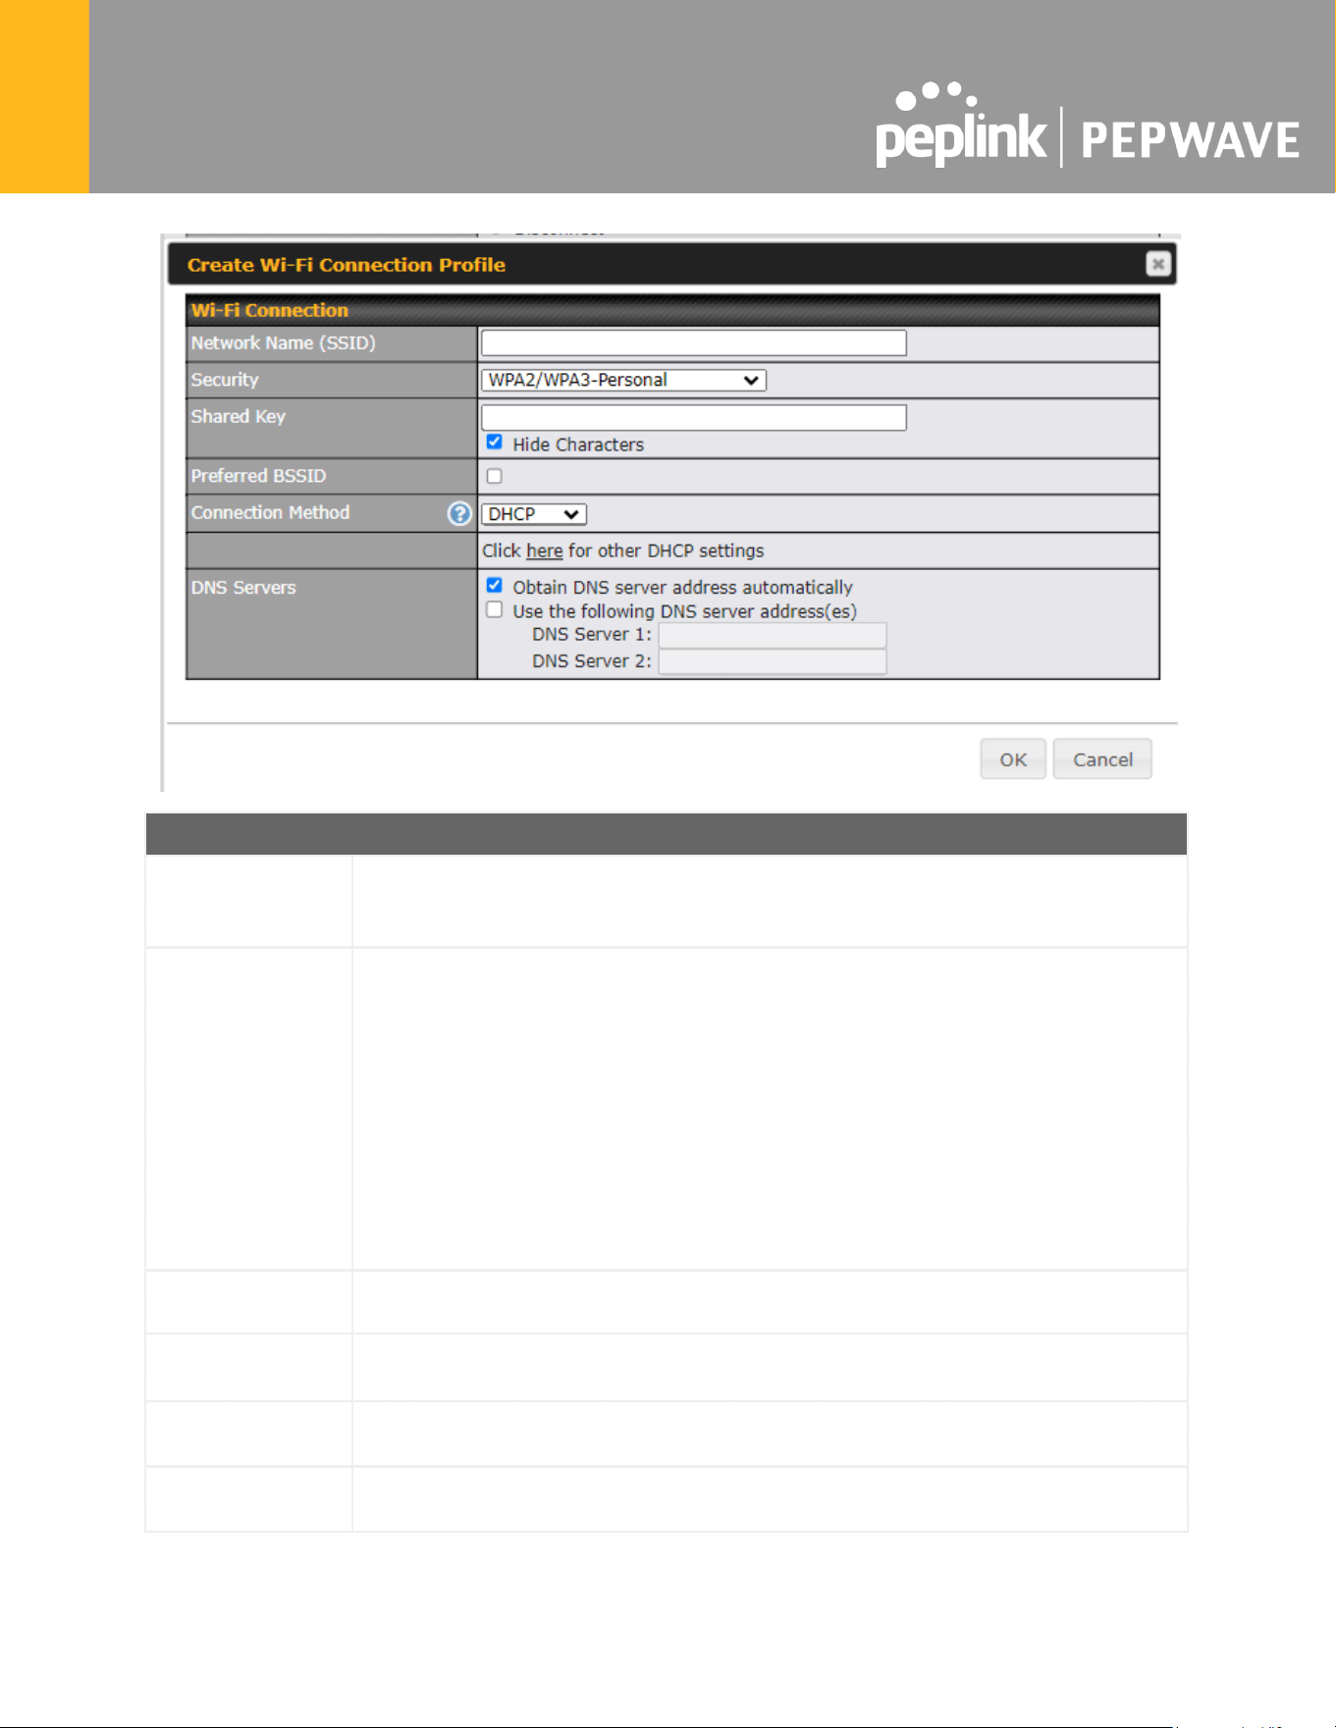1336x1728 pixels.
Task: Click the Pepwave logo
Action: (1190, 140)
